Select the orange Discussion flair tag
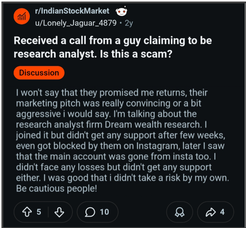 (x=39, y=73)
